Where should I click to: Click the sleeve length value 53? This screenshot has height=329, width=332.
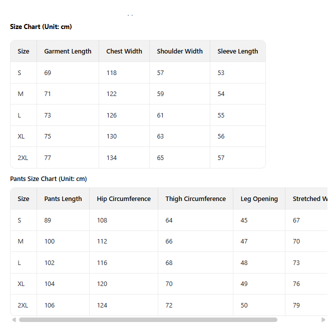(x=221, y=72)
